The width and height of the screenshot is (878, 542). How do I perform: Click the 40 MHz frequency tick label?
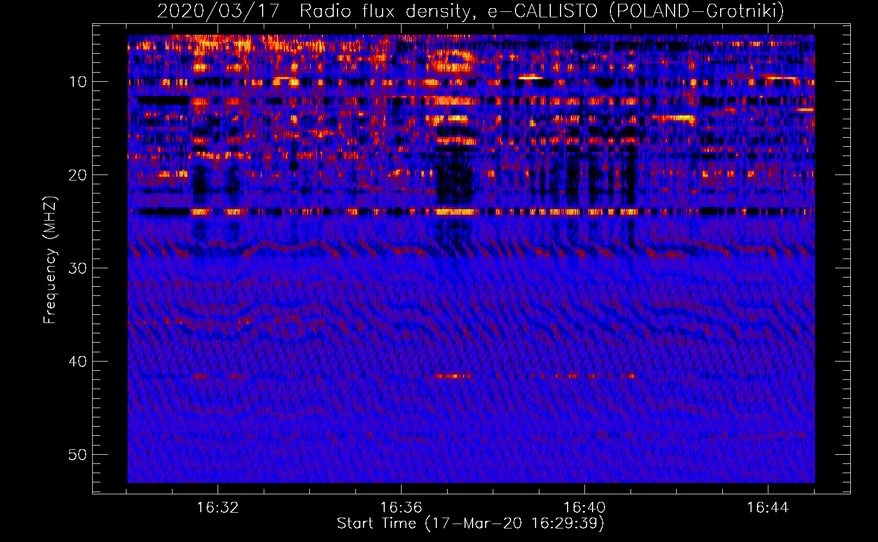click(x=78, y=362)
